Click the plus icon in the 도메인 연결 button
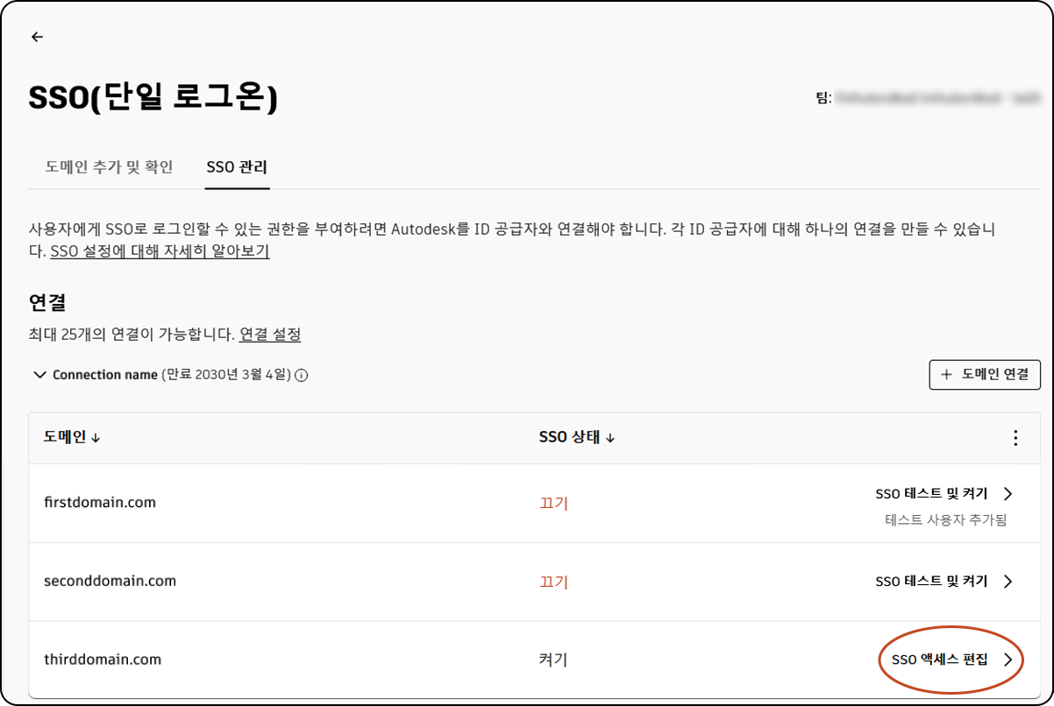The width and height of the screenshot is (1054, 706). 945,375
